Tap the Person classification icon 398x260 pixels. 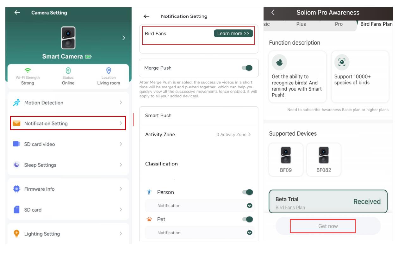click(150, 192)
